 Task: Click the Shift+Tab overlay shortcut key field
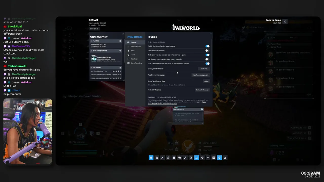tap(204, 69)
